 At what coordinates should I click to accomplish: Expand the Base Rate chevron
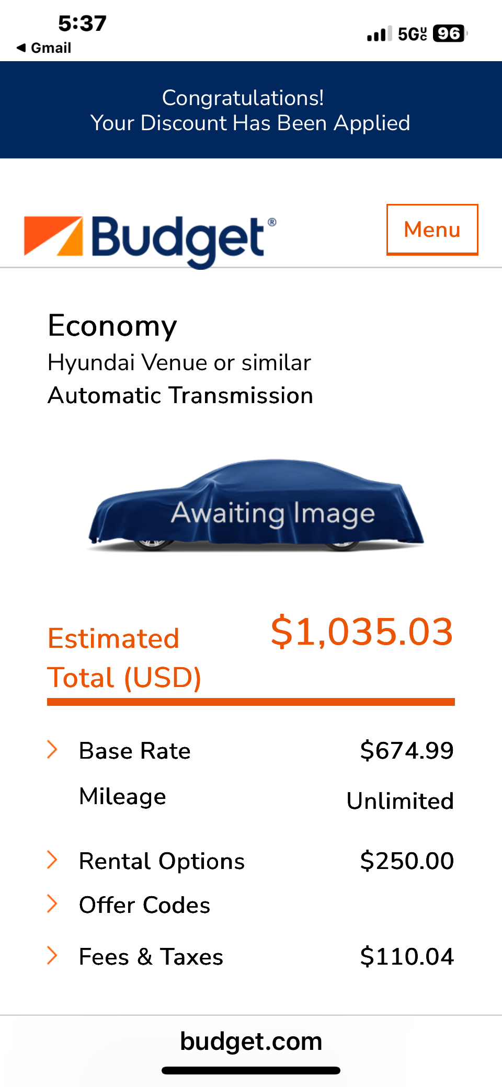52,749
